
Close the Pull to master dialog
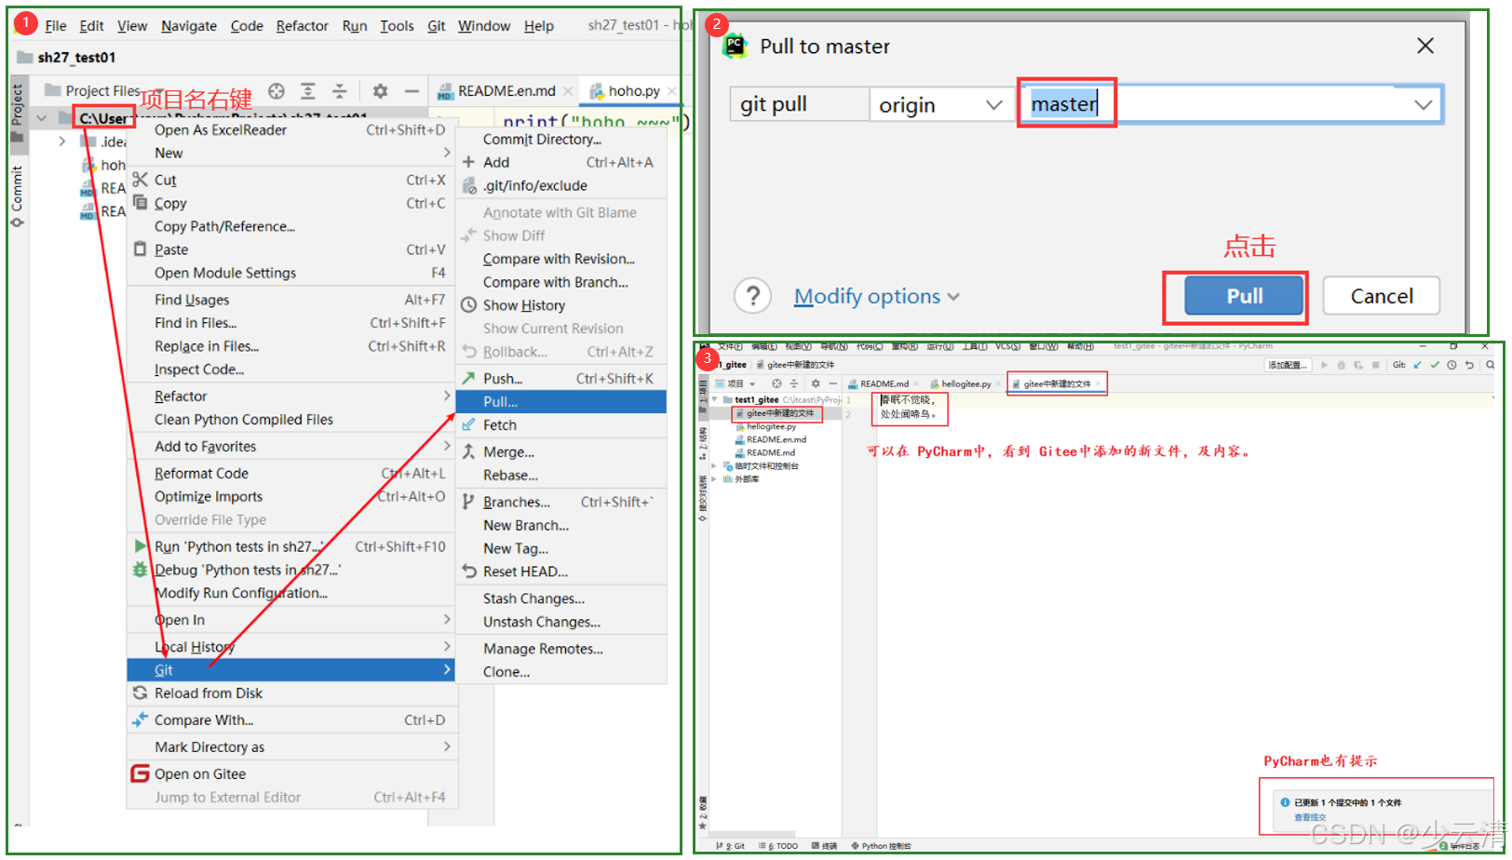1424,46
